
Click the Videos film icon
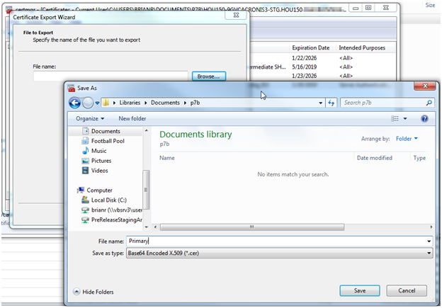[x=85, y=170]
